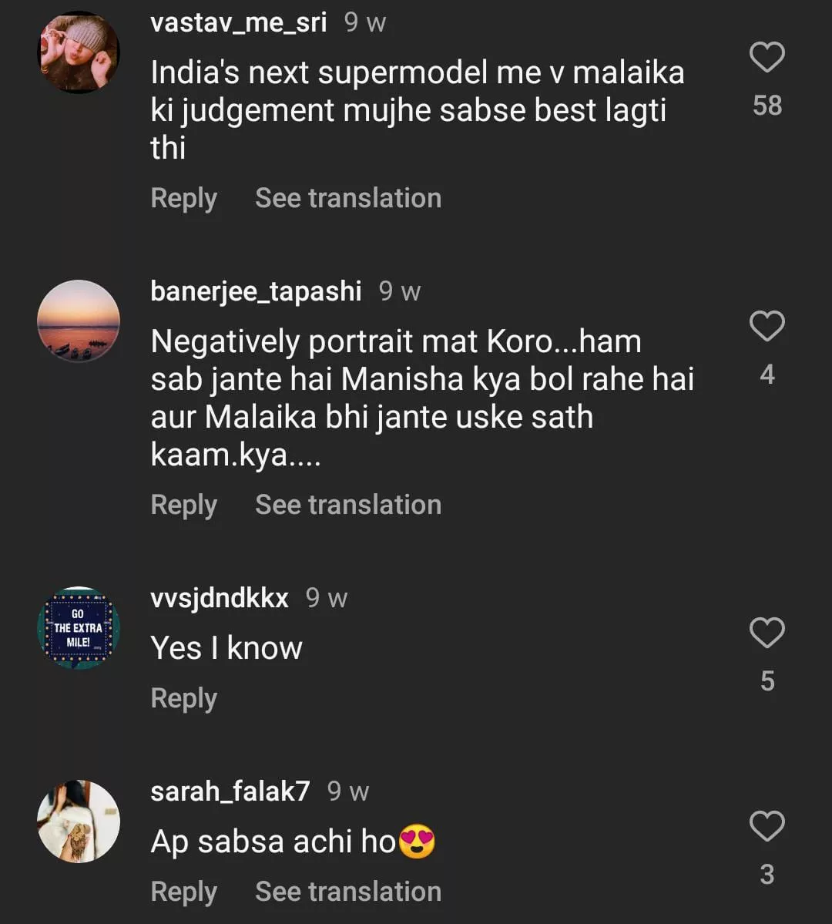Like banerjee_tapashi's comment with the heart

(767, 327)
